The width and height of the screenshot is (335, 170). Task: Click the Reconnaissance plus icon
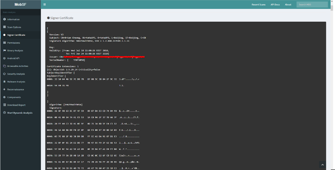pos(4,89)
